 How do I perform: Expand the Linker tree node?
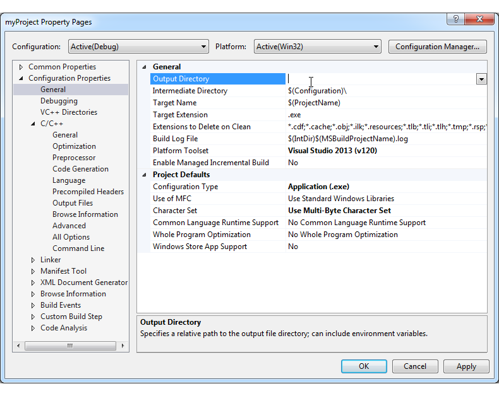click(x=33, y=260)
